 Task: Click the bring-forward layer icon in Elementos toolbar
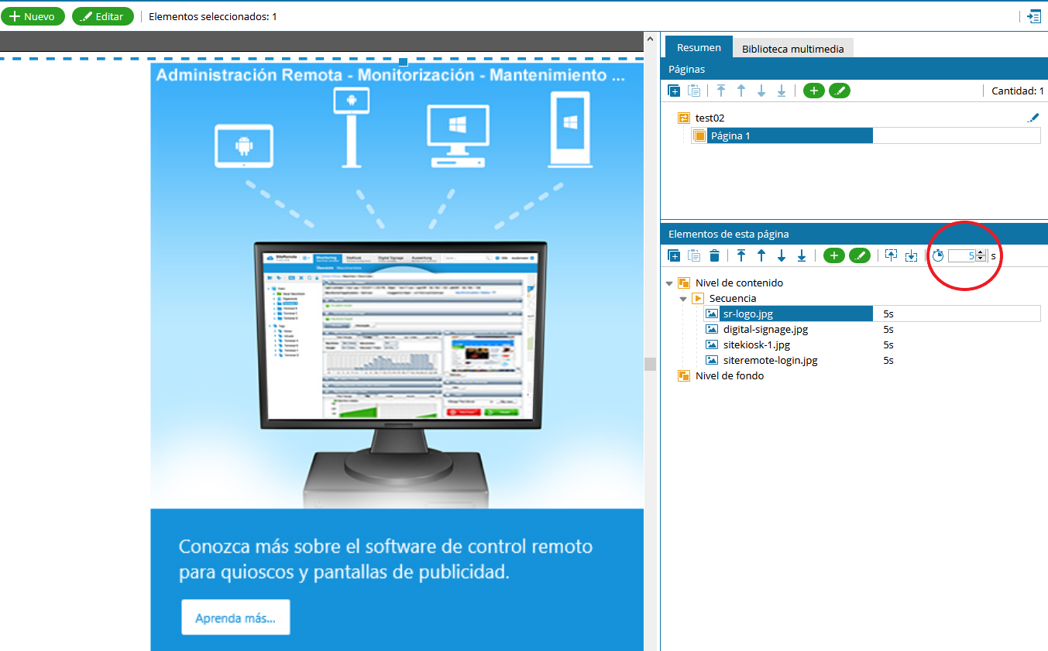tap(891, 255)
